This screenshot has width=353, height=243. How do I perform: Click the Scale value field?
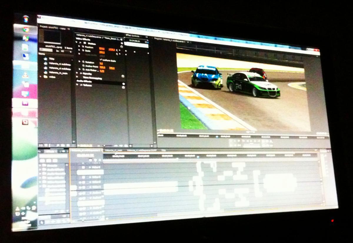(x=102, y=53)
